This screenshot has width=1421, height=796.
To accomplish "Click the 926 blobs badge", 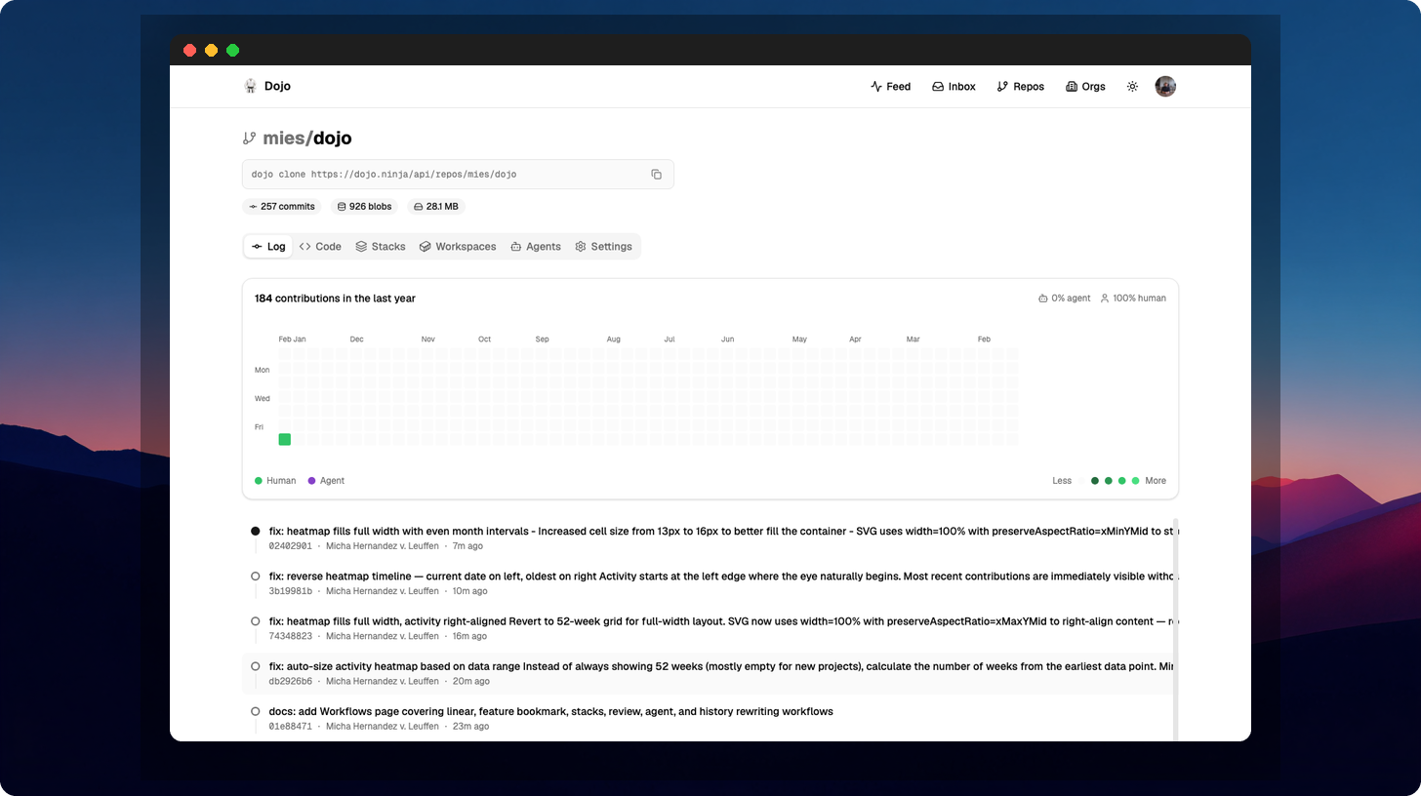I will (363, 206).
